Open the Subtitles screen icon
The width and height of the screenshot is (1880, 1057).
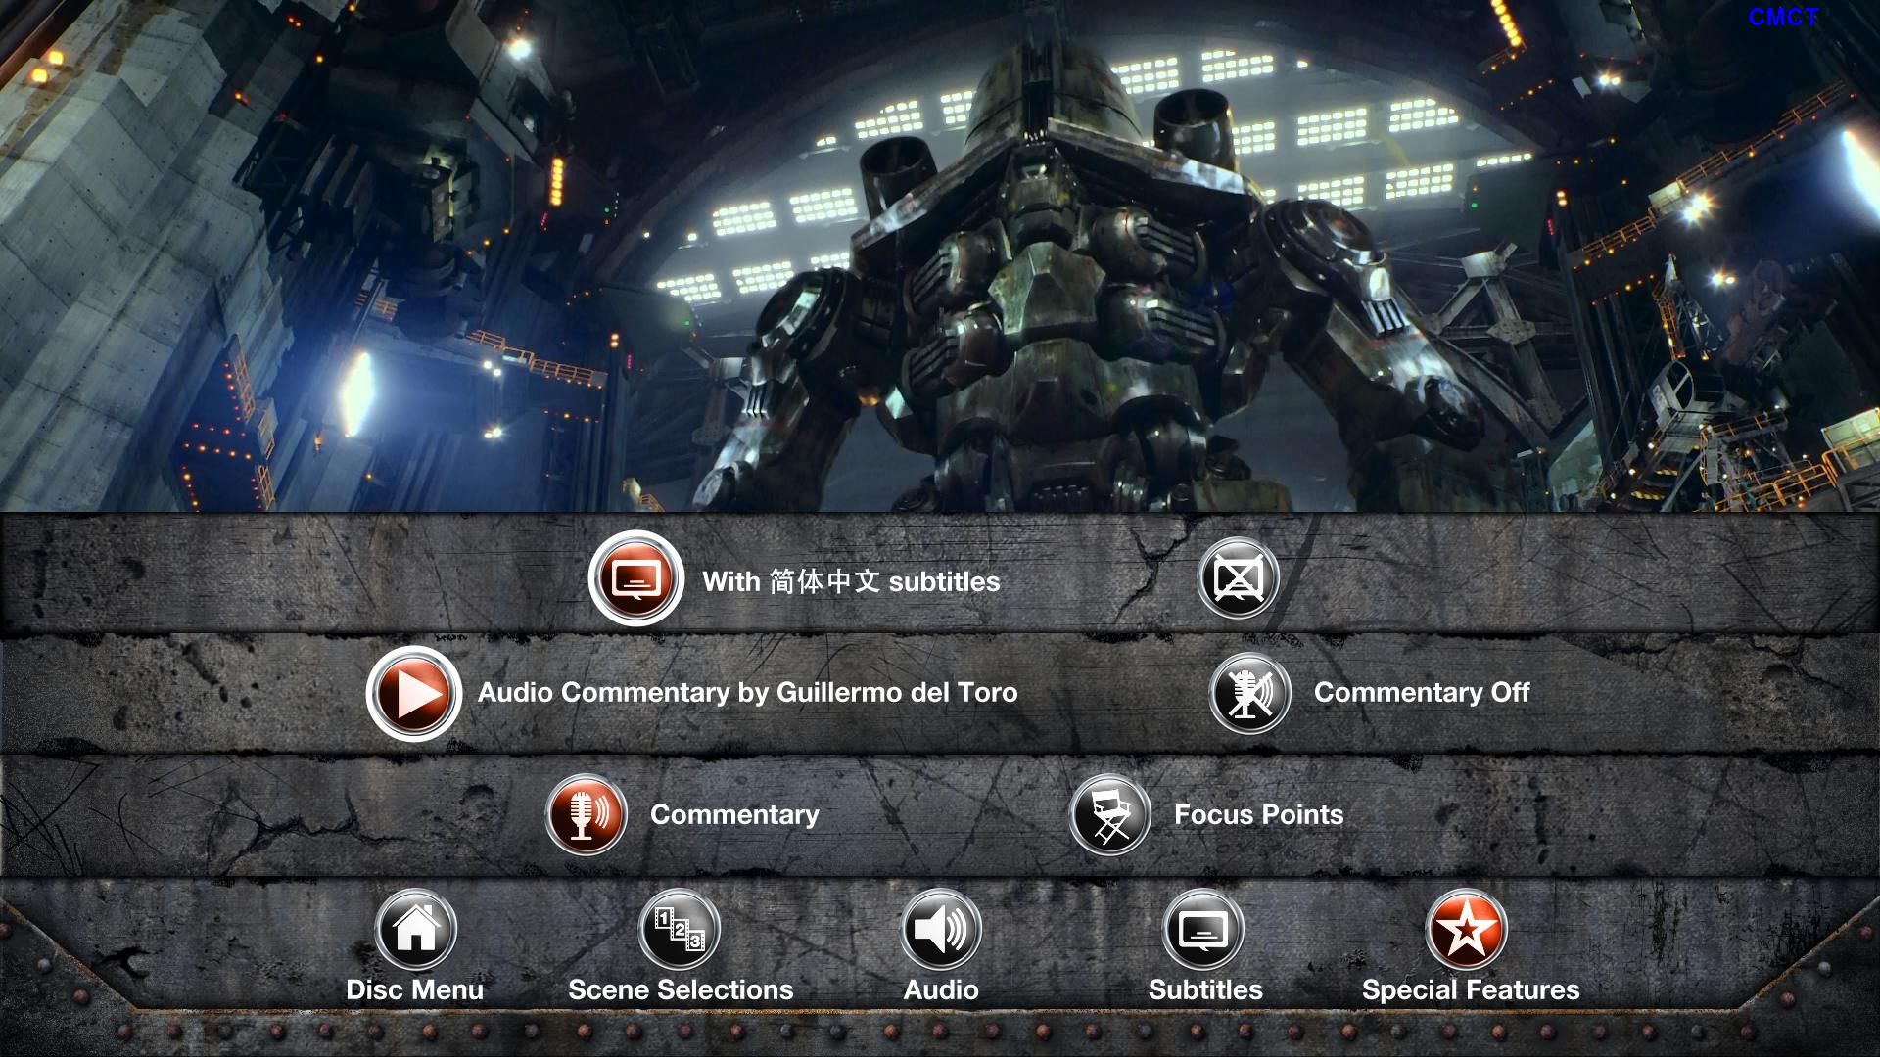[x=1203, y=929]
